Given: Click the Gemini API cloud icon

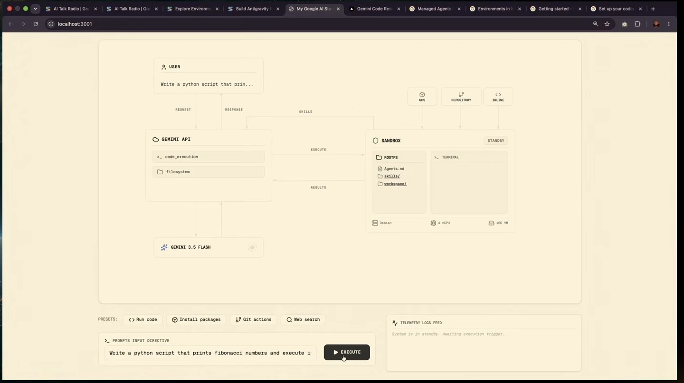Looking at the screenshot, I should coord(155,139).
